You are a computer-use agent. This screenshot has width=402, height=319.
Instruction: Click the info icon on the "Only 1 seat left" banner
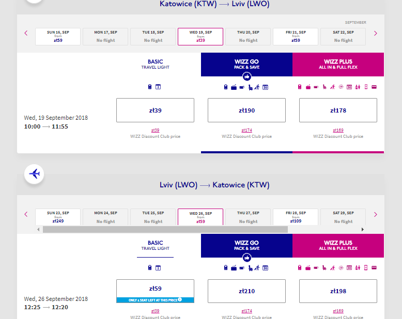click(180, 299)
